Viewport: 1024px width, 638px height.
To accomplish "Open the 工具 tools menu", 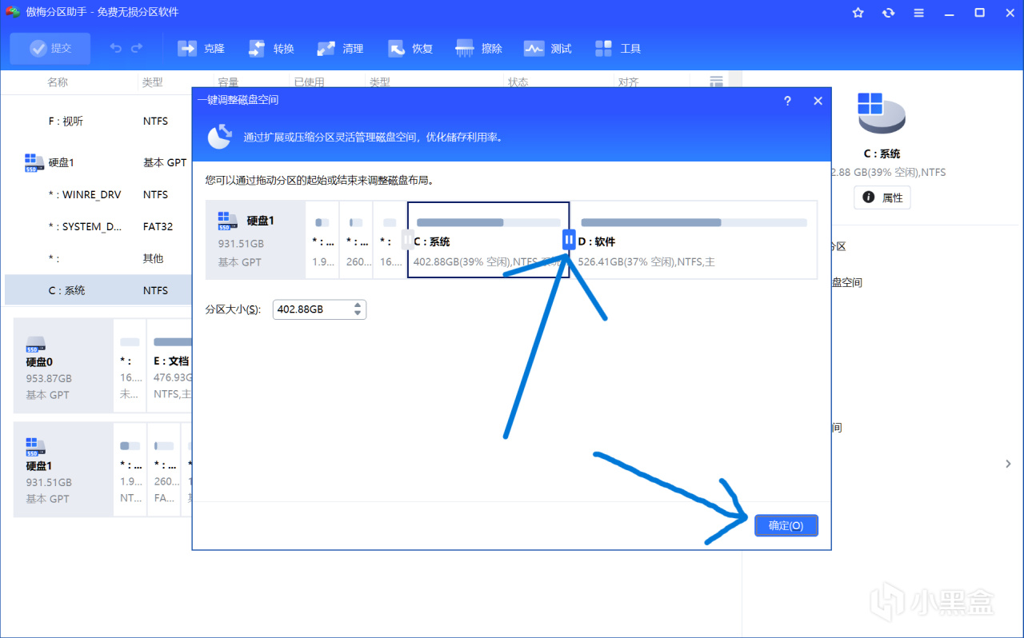I will pyautogui.click(x=618, y=49).
